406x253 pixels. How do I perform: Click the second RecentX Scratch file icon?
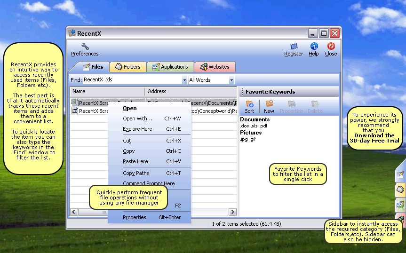tap(75, 111)
